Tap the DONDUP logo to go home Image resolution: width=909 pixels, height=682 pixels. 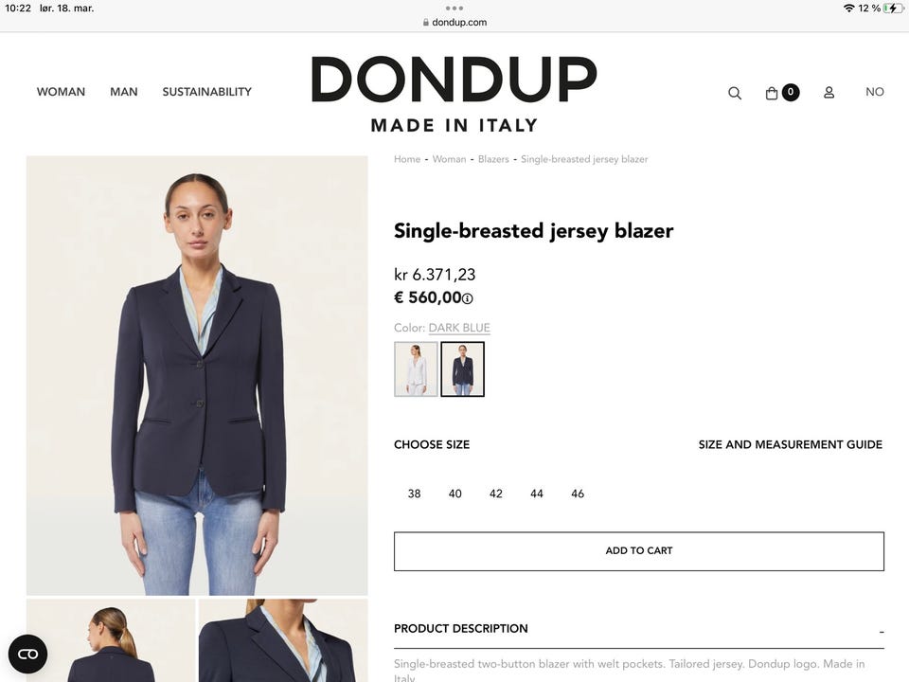(x=454, y=94)
